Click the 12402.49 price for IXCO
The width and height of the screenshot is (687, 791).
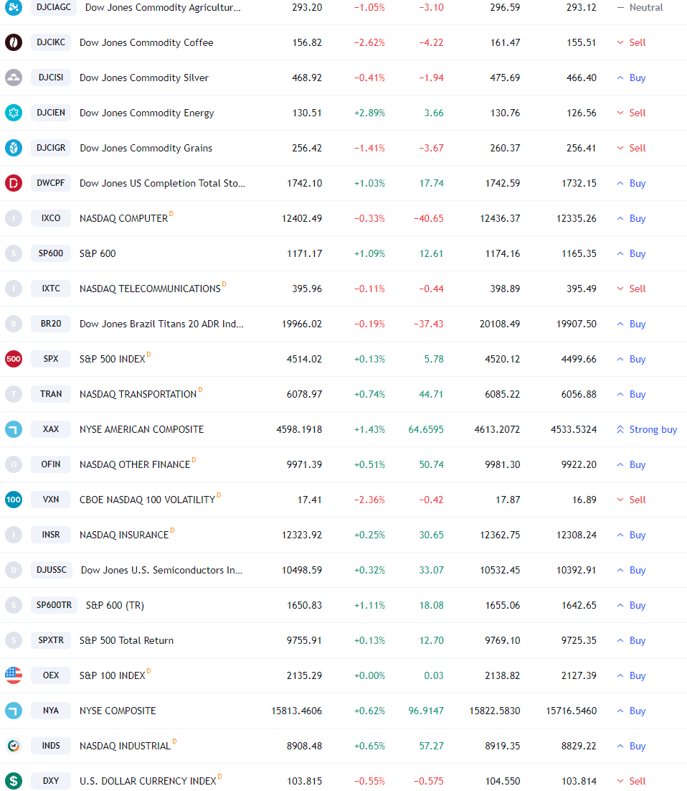[302, 218]
